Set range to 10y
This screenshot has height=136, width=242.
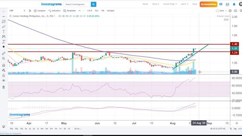[x=22, y=128]
